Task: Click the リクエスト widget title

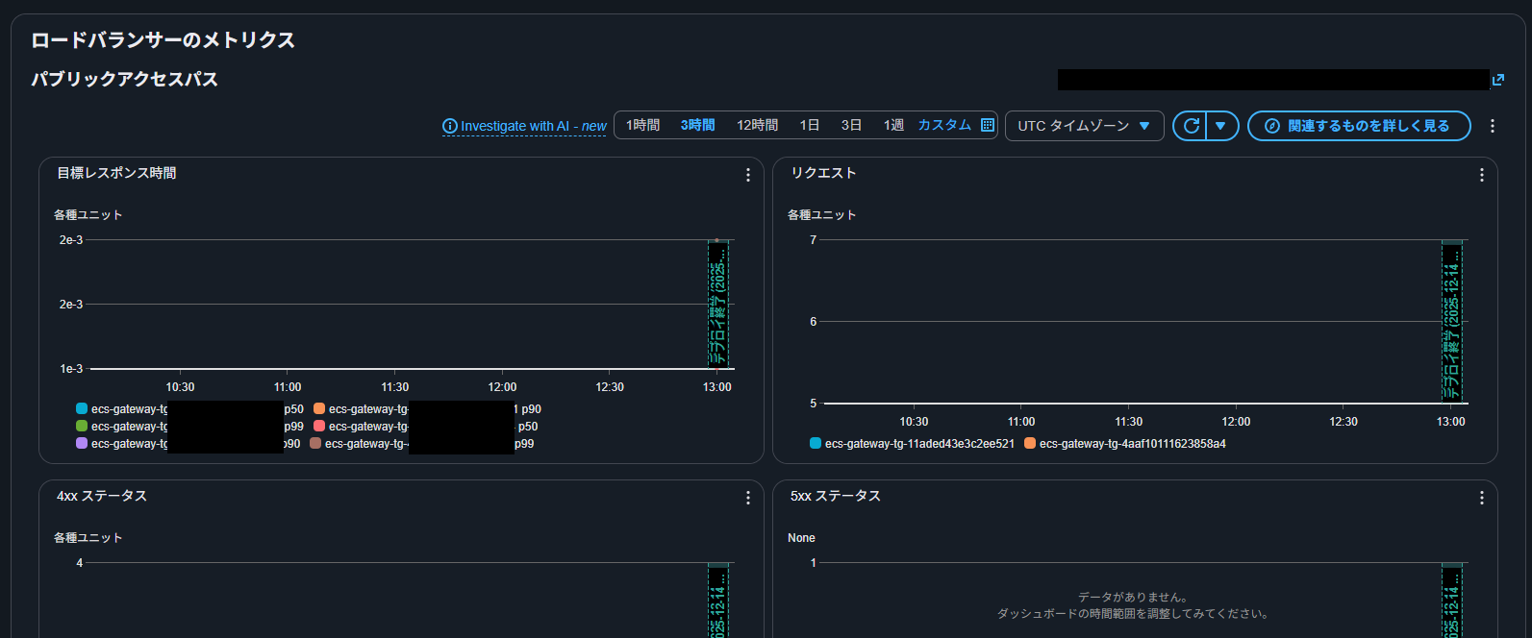Action: click(823, 173)
